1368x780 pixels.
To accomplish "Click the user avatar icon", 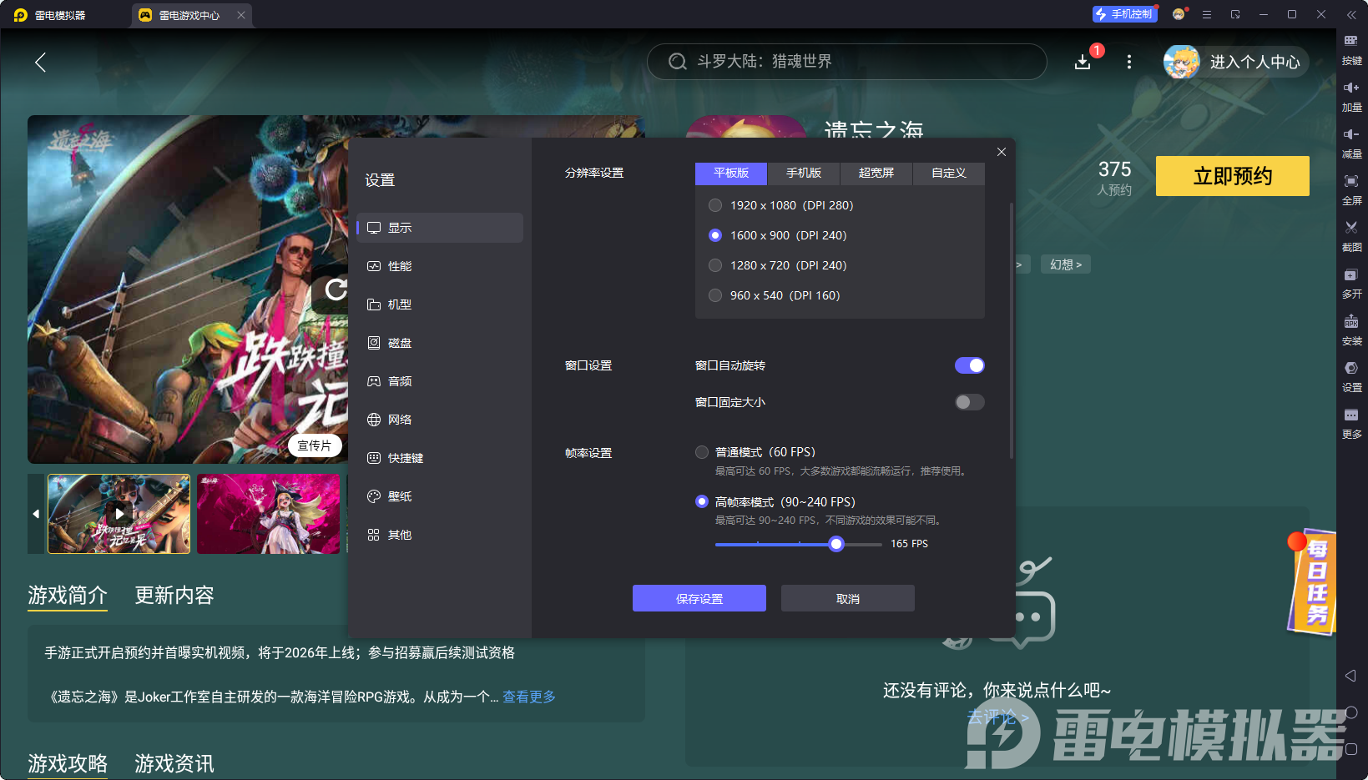I will pos(1182,62).
